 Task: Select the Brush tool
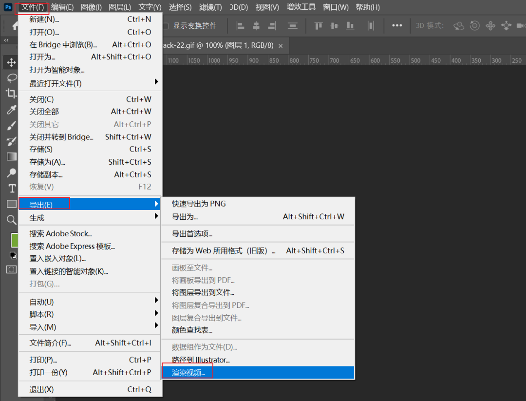click(x=11, y=126)
